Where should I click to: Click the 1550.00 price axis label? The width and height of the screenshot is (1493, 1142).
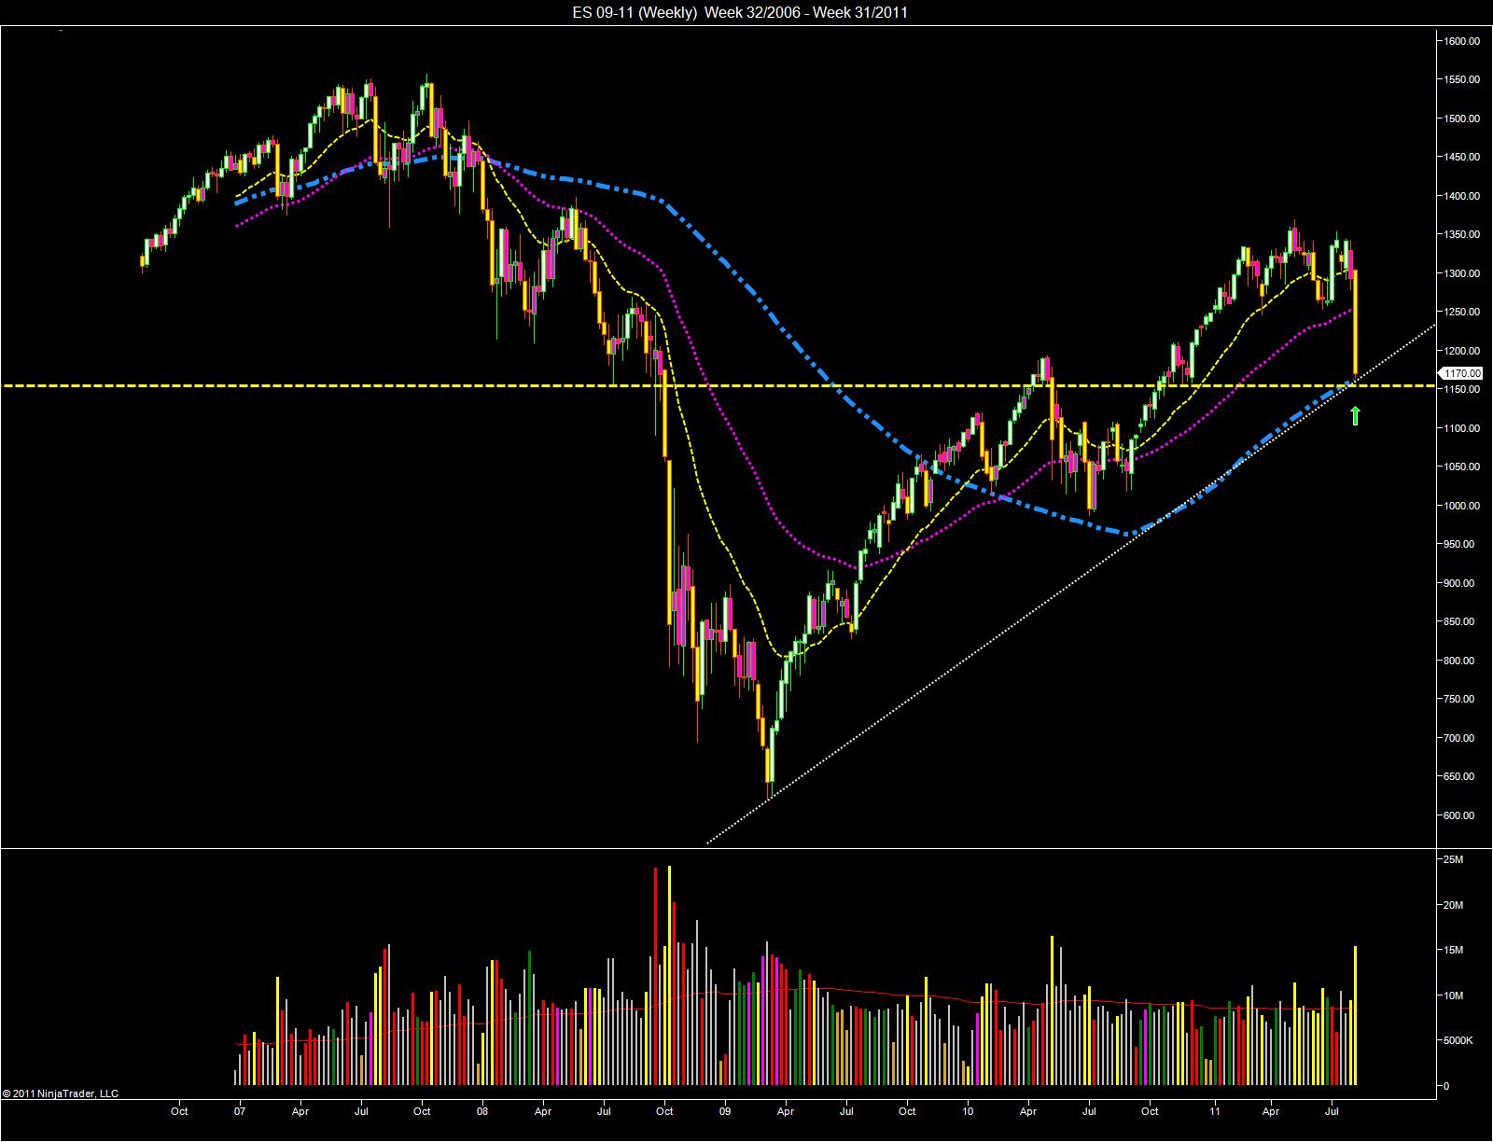pyautogui.click(x=1462, y=80)
